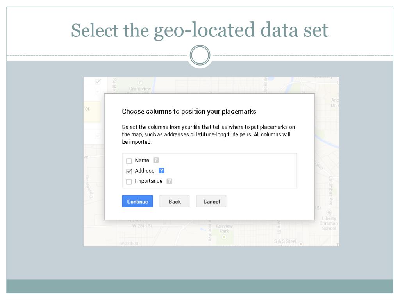400x300 pixels.
Task: Click the yellow notice box in the left panel
Action: pos(92,112)
